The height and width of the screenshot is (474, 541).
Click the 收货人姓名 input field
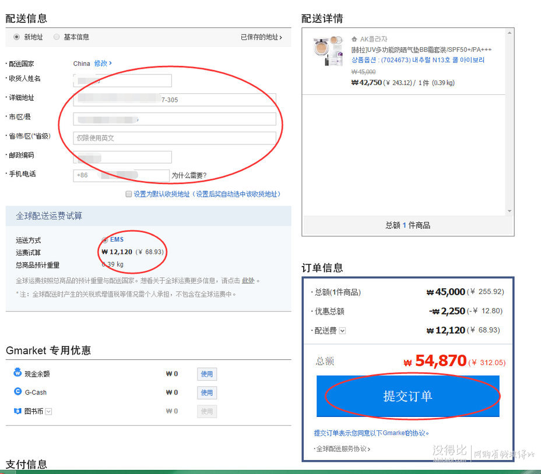point(122,81)
